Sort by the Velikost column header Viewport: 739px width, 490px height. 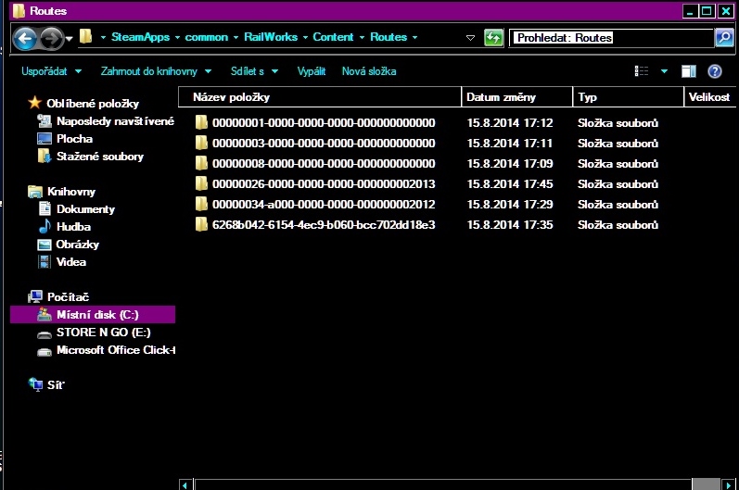click(x=709, y=97)
